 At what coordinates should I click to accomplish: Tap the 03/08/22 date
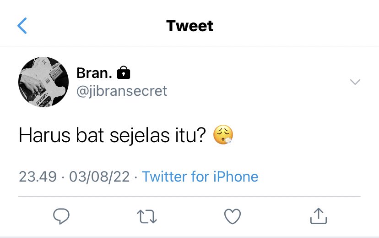(x=99, y=177)
